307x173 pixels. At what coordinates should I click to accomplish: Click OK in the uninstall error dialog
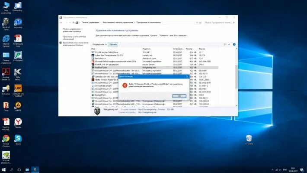coord(179,96)
